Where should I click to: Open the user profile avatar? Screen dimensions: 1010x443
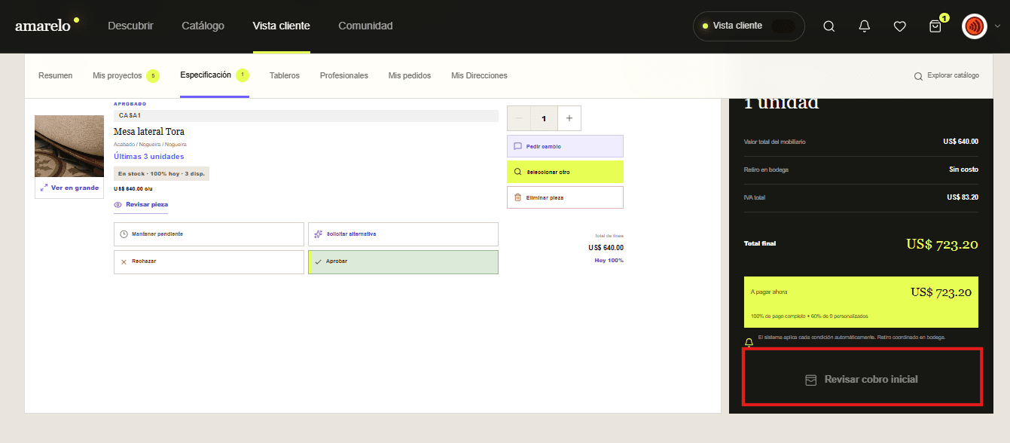[x=975, y=26]
